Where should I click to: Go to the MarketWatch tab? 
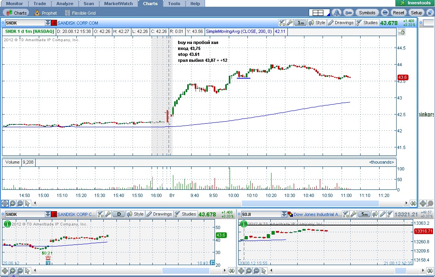click(x=118, y=4)
